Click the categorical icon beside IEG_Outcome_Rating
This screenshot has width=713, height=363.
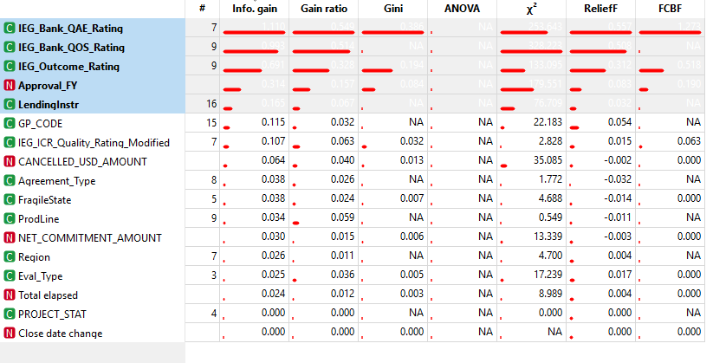click(9, 67)
